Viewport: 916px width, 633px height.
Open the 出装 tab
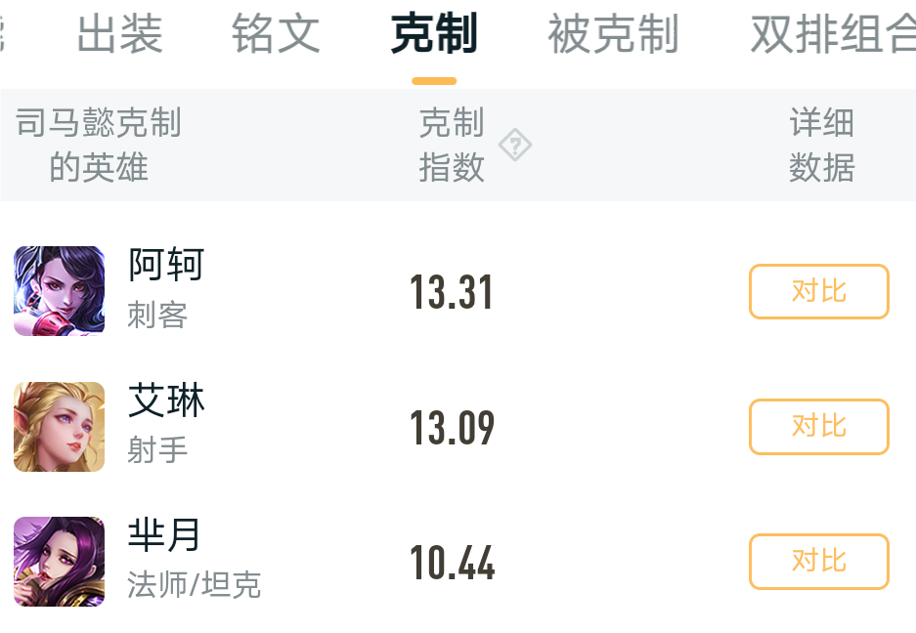(119, 35)
